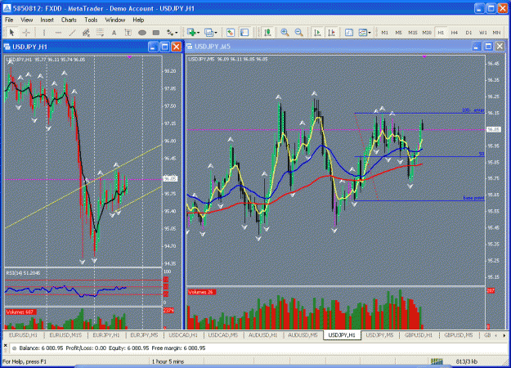511x368 pixels.
Task: Switch to M5 timeframe
Action: 398,33
